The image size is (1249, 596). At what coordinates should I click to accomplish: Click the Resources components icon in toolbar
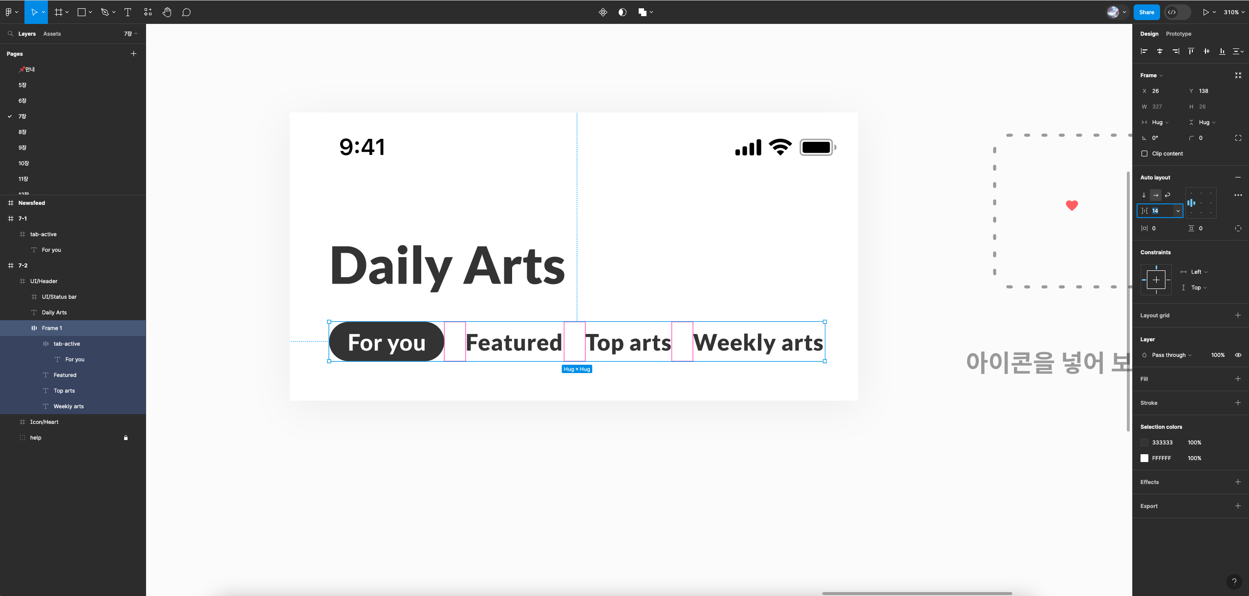[148, 12]
